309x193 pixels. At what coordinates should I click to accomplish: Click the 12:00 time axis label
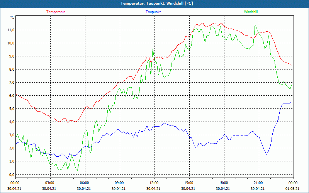pos(154,183)
